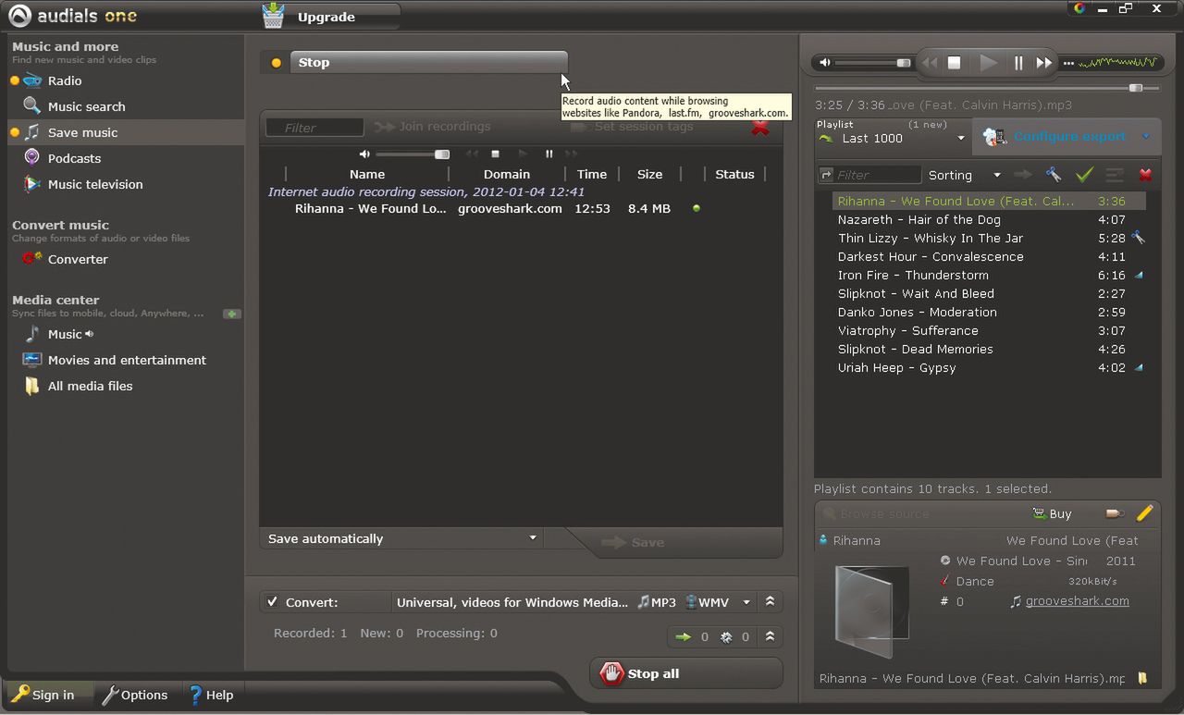Open All media files
Viewport: 1184px width, 715px height.
(x=90, y=386)
